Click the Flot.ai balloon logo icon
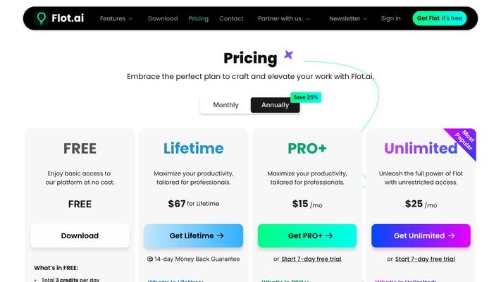The height and width of the screenshot is (282, 501). 41,18
